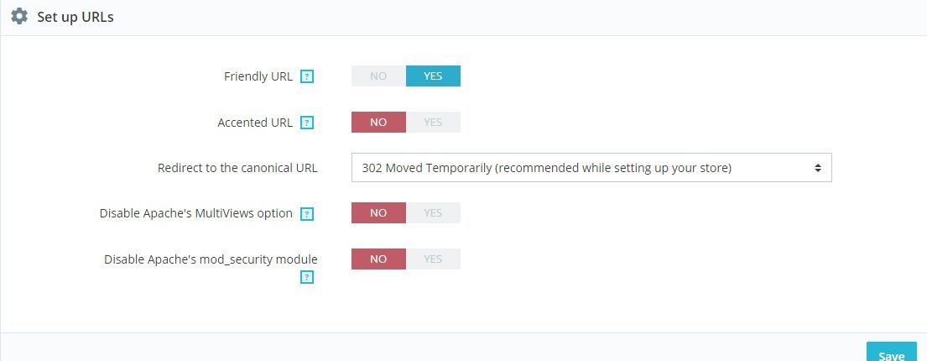
Task: Select YES for Friendly URL
Action: point(433,76)
